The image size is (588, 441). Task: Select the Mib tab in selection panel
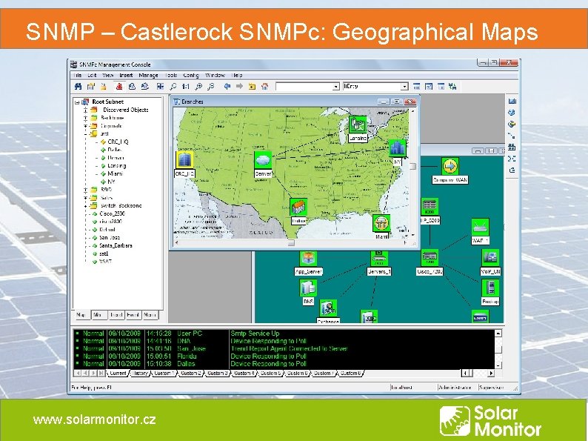tap(98, 315)
